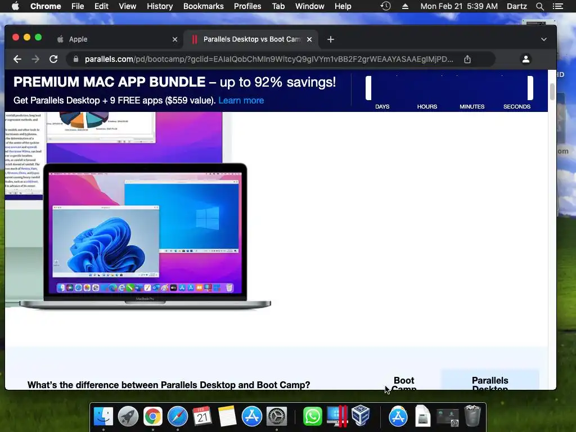Viewport: 576px width, 432px height.
Task: Open App Store icon beside the Dock's disk image
Action: pos(398,416)
